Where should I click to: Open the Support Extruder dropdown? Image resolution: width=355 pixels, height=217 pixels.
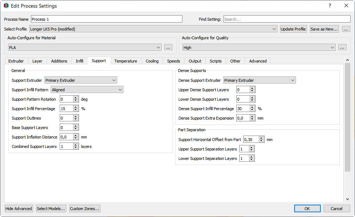(81, 80)
